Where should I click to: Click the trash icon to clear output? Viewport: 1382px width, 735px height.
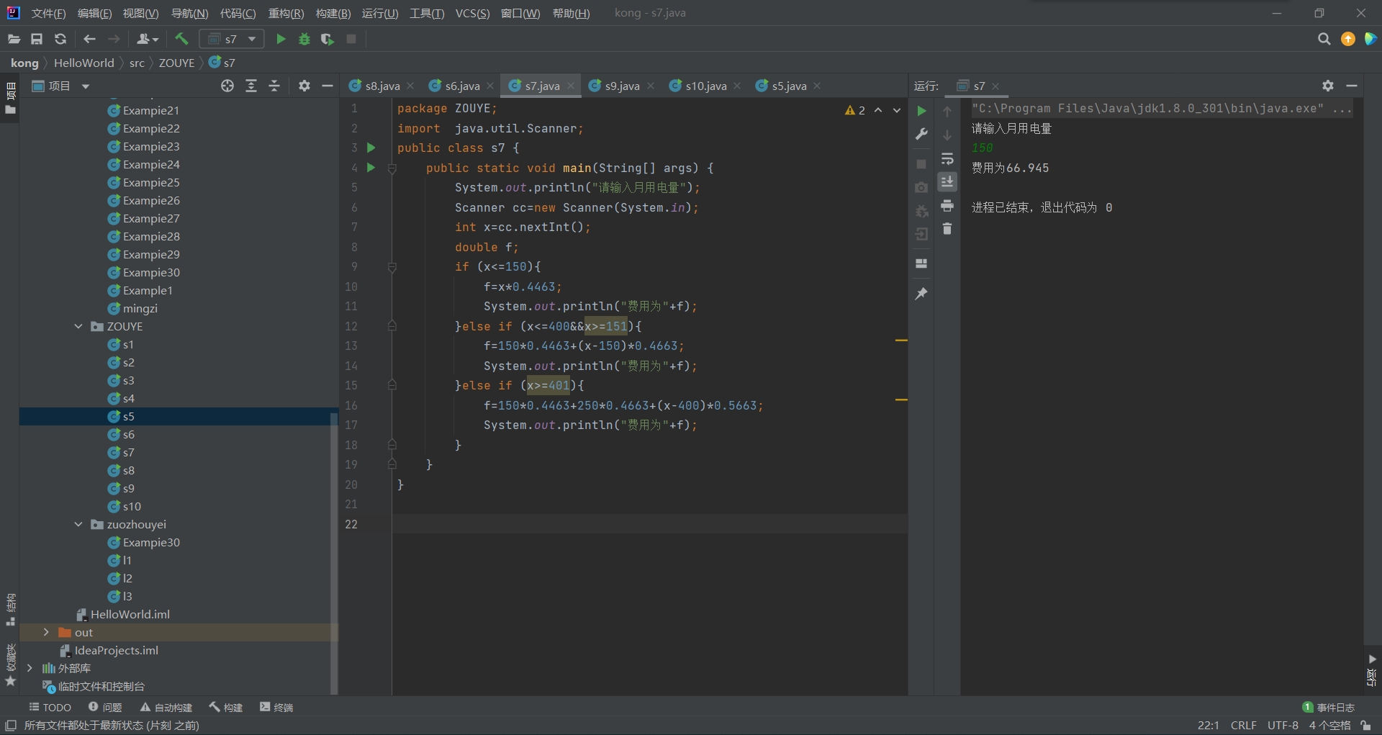point(947,229)
